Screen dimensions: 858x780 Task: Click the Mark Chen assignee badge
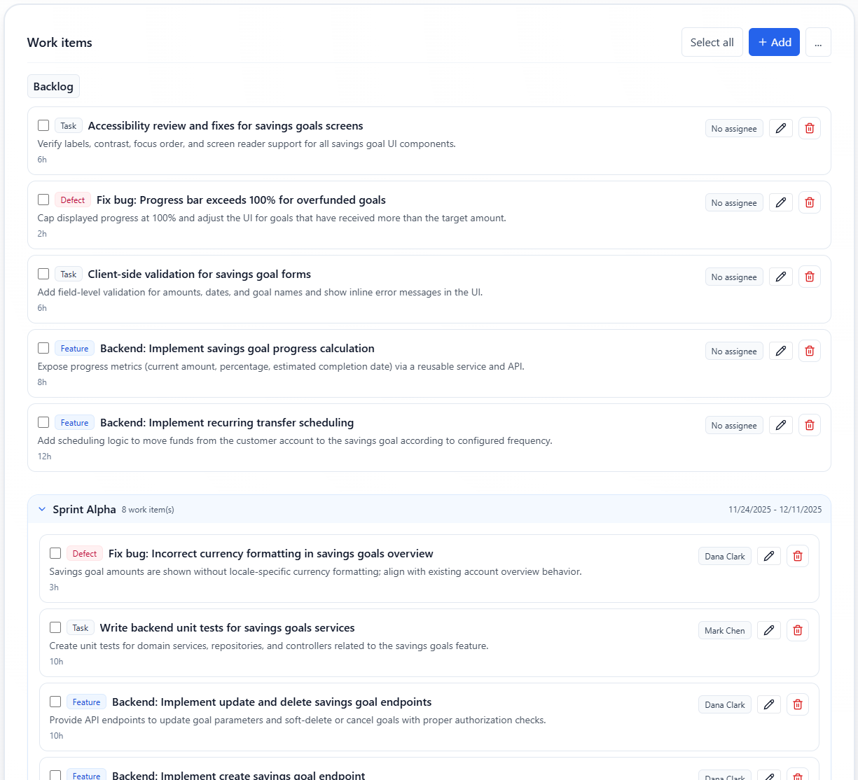724,630
